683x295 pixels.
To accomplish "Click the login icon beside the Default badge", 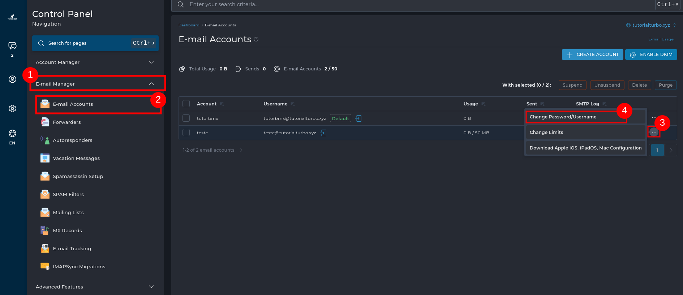I will [358, 118].
